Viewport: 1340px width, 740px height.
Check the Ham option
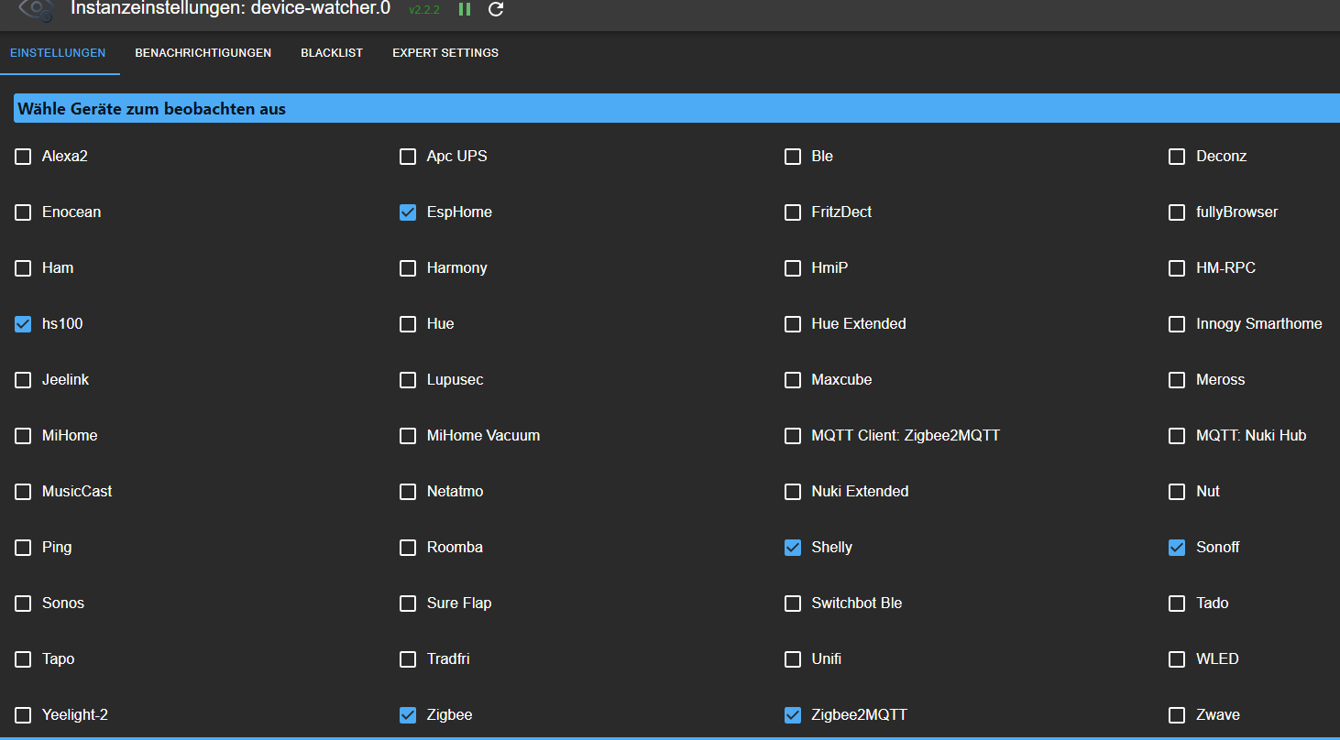(23, 268)
